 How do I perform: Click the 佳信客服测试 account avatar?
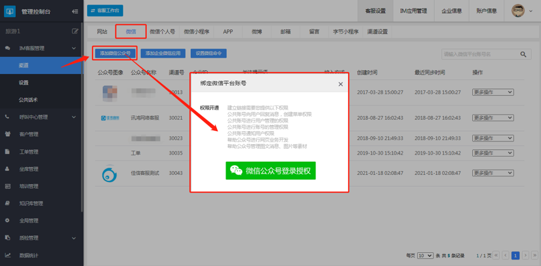tap(110, 173)
